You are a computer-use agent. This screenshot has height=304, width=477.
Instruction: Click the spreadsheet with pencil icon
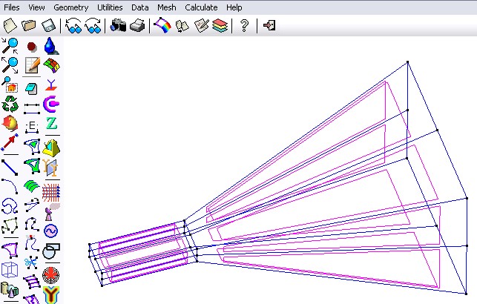click(x=32, y=65)
